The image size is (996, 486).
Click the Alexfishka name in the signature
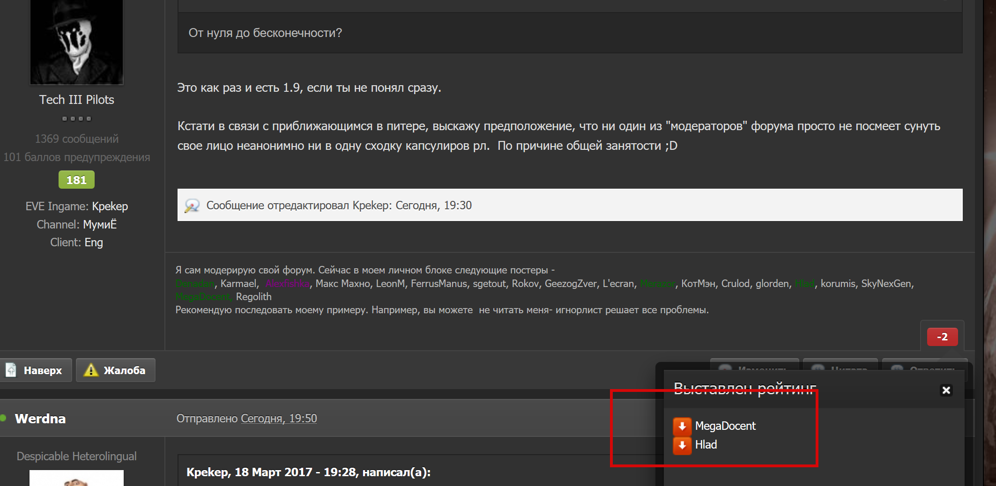(x=287, y=284)
